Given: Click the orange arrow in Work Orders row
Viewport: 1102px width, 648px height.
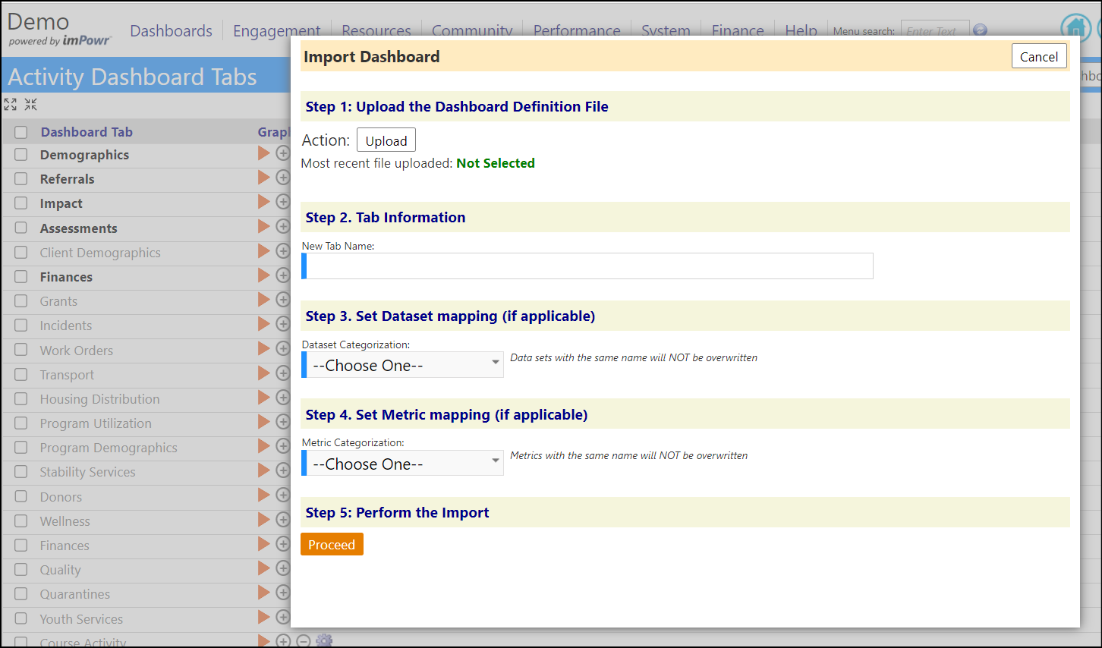Looking at the screenshot, I should click(263, 348).
